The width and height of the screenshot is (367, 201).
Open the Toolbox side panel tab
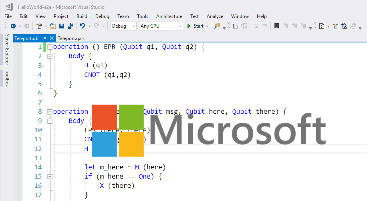pos(7,78)
